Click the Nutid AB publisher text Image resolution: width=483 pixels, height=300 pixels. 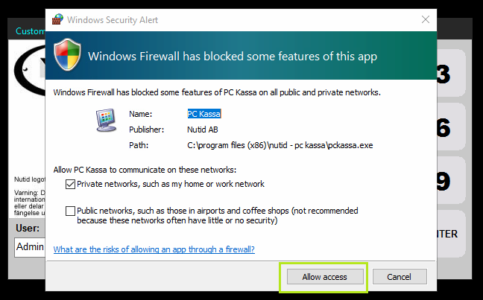pyautogui.click(x=202, y=129)
